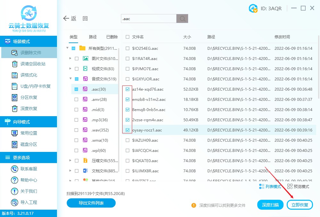The image size is (320, 217).
Task: Click the search magnifier icon
Action: [x=182, y=19]
